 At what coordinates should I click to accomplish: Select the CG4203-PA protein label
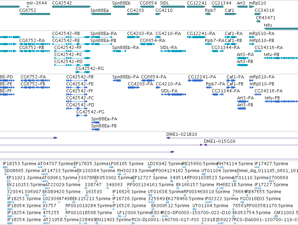point(140,84)
